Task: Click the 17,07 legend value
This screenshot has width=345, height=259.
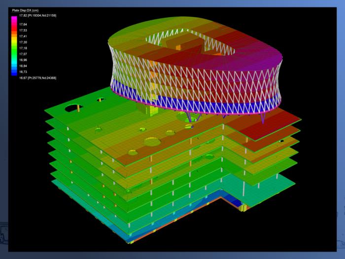Action: 23,54
